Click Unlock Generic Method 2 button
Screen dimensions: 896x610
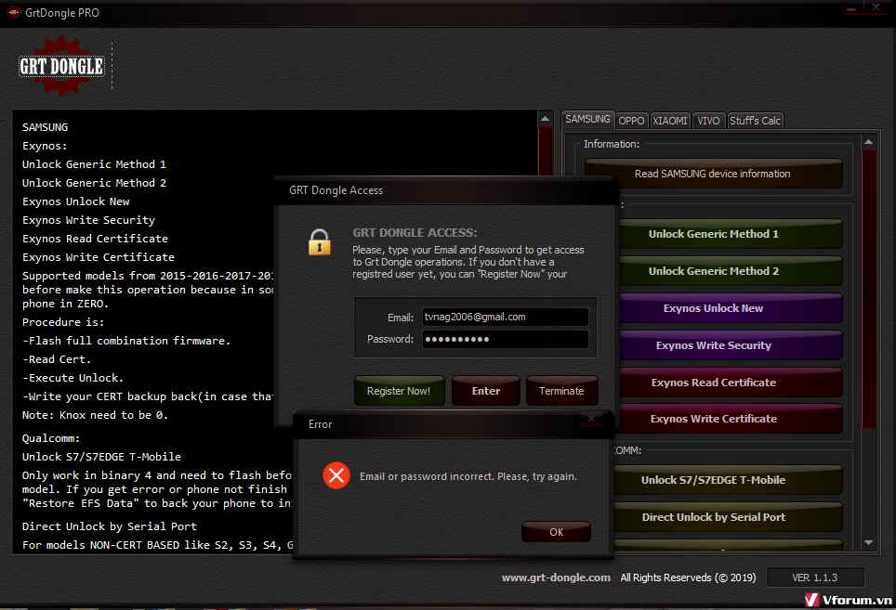(729, 271)
